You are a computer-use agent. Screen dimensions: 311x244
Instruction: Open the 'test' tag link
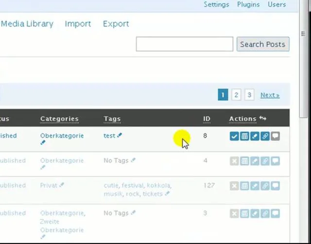tap(109, 136)
